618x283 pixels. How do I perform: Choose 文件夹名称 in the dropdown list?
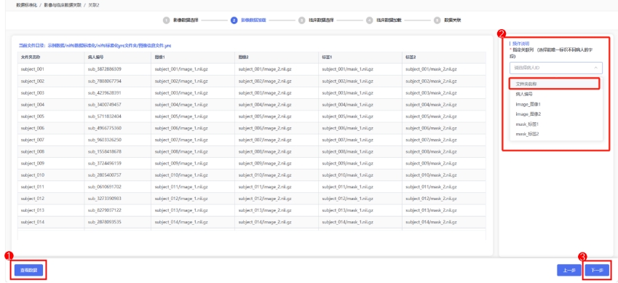(x=555, y=84)
